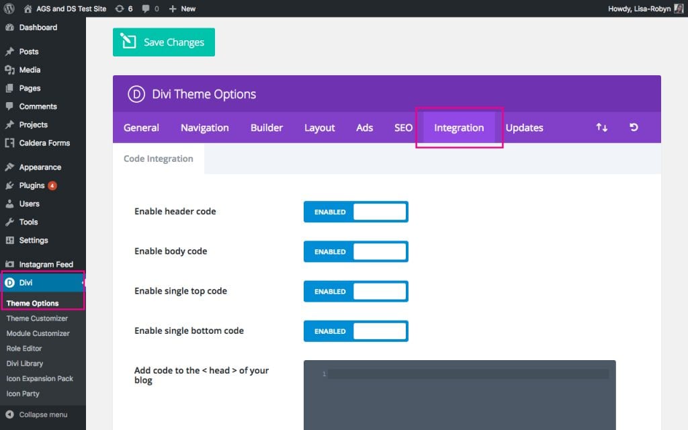Click the WordPress logo icon
This screenshot has height=430, width=688.
tap(9, 8)
